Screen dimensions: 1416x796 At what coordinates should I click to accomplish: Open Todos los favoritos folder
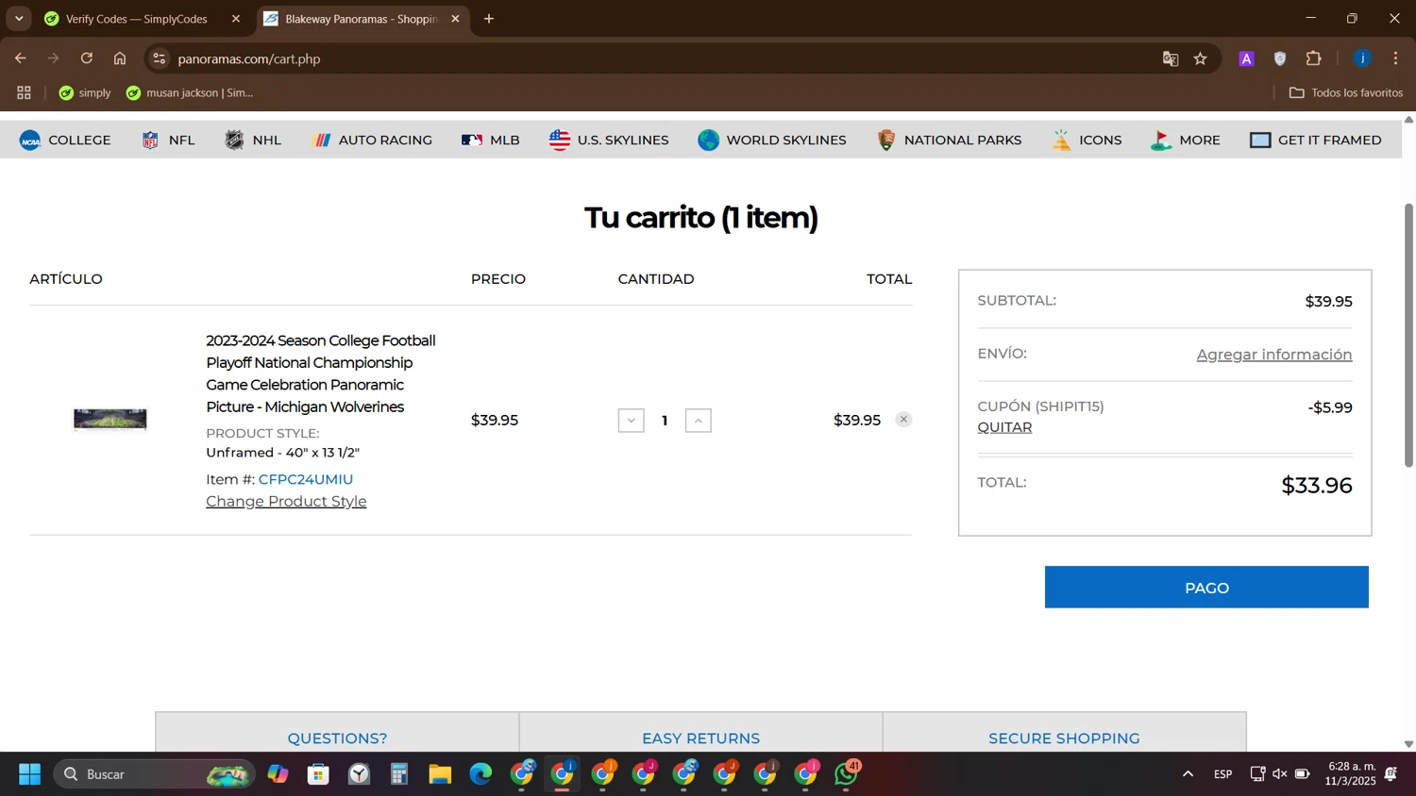1346,92
